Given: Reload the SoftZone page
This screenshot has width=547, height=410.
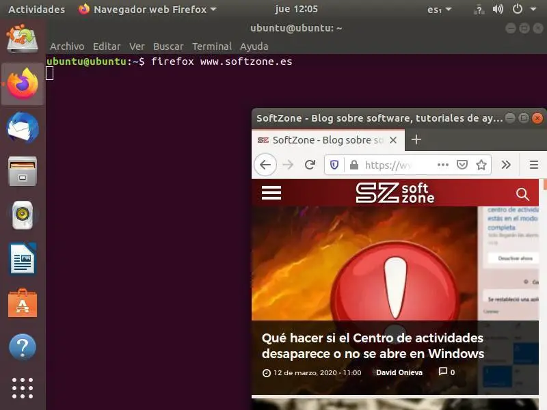Looking at the screenshot, I should coord(310,165).
